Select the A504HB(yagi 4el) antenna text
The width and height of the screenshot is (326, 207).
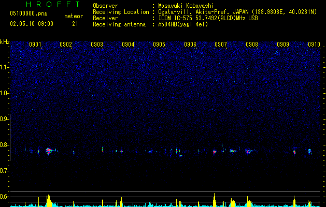(183, 24)
